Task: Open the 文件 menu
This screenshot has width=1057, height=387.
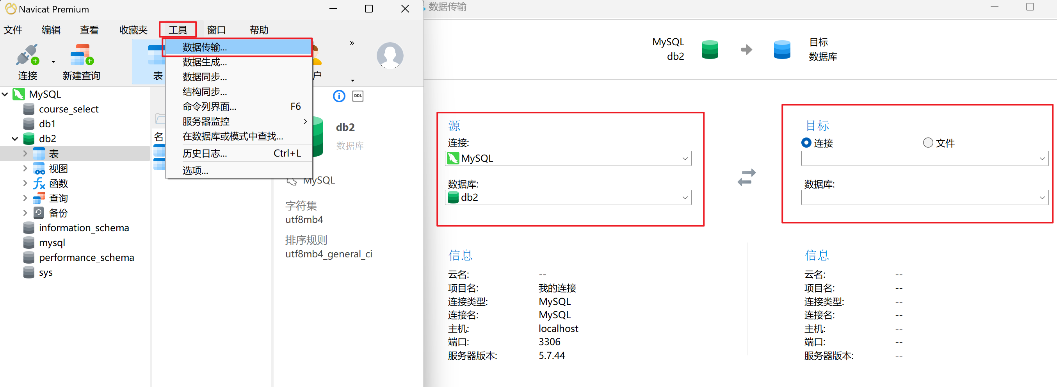Action: pos(13,30)
